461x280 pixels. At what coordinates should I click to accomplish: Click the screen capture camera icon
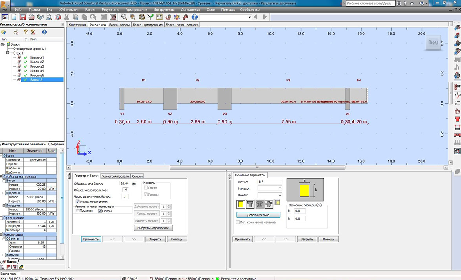(58, 17)
